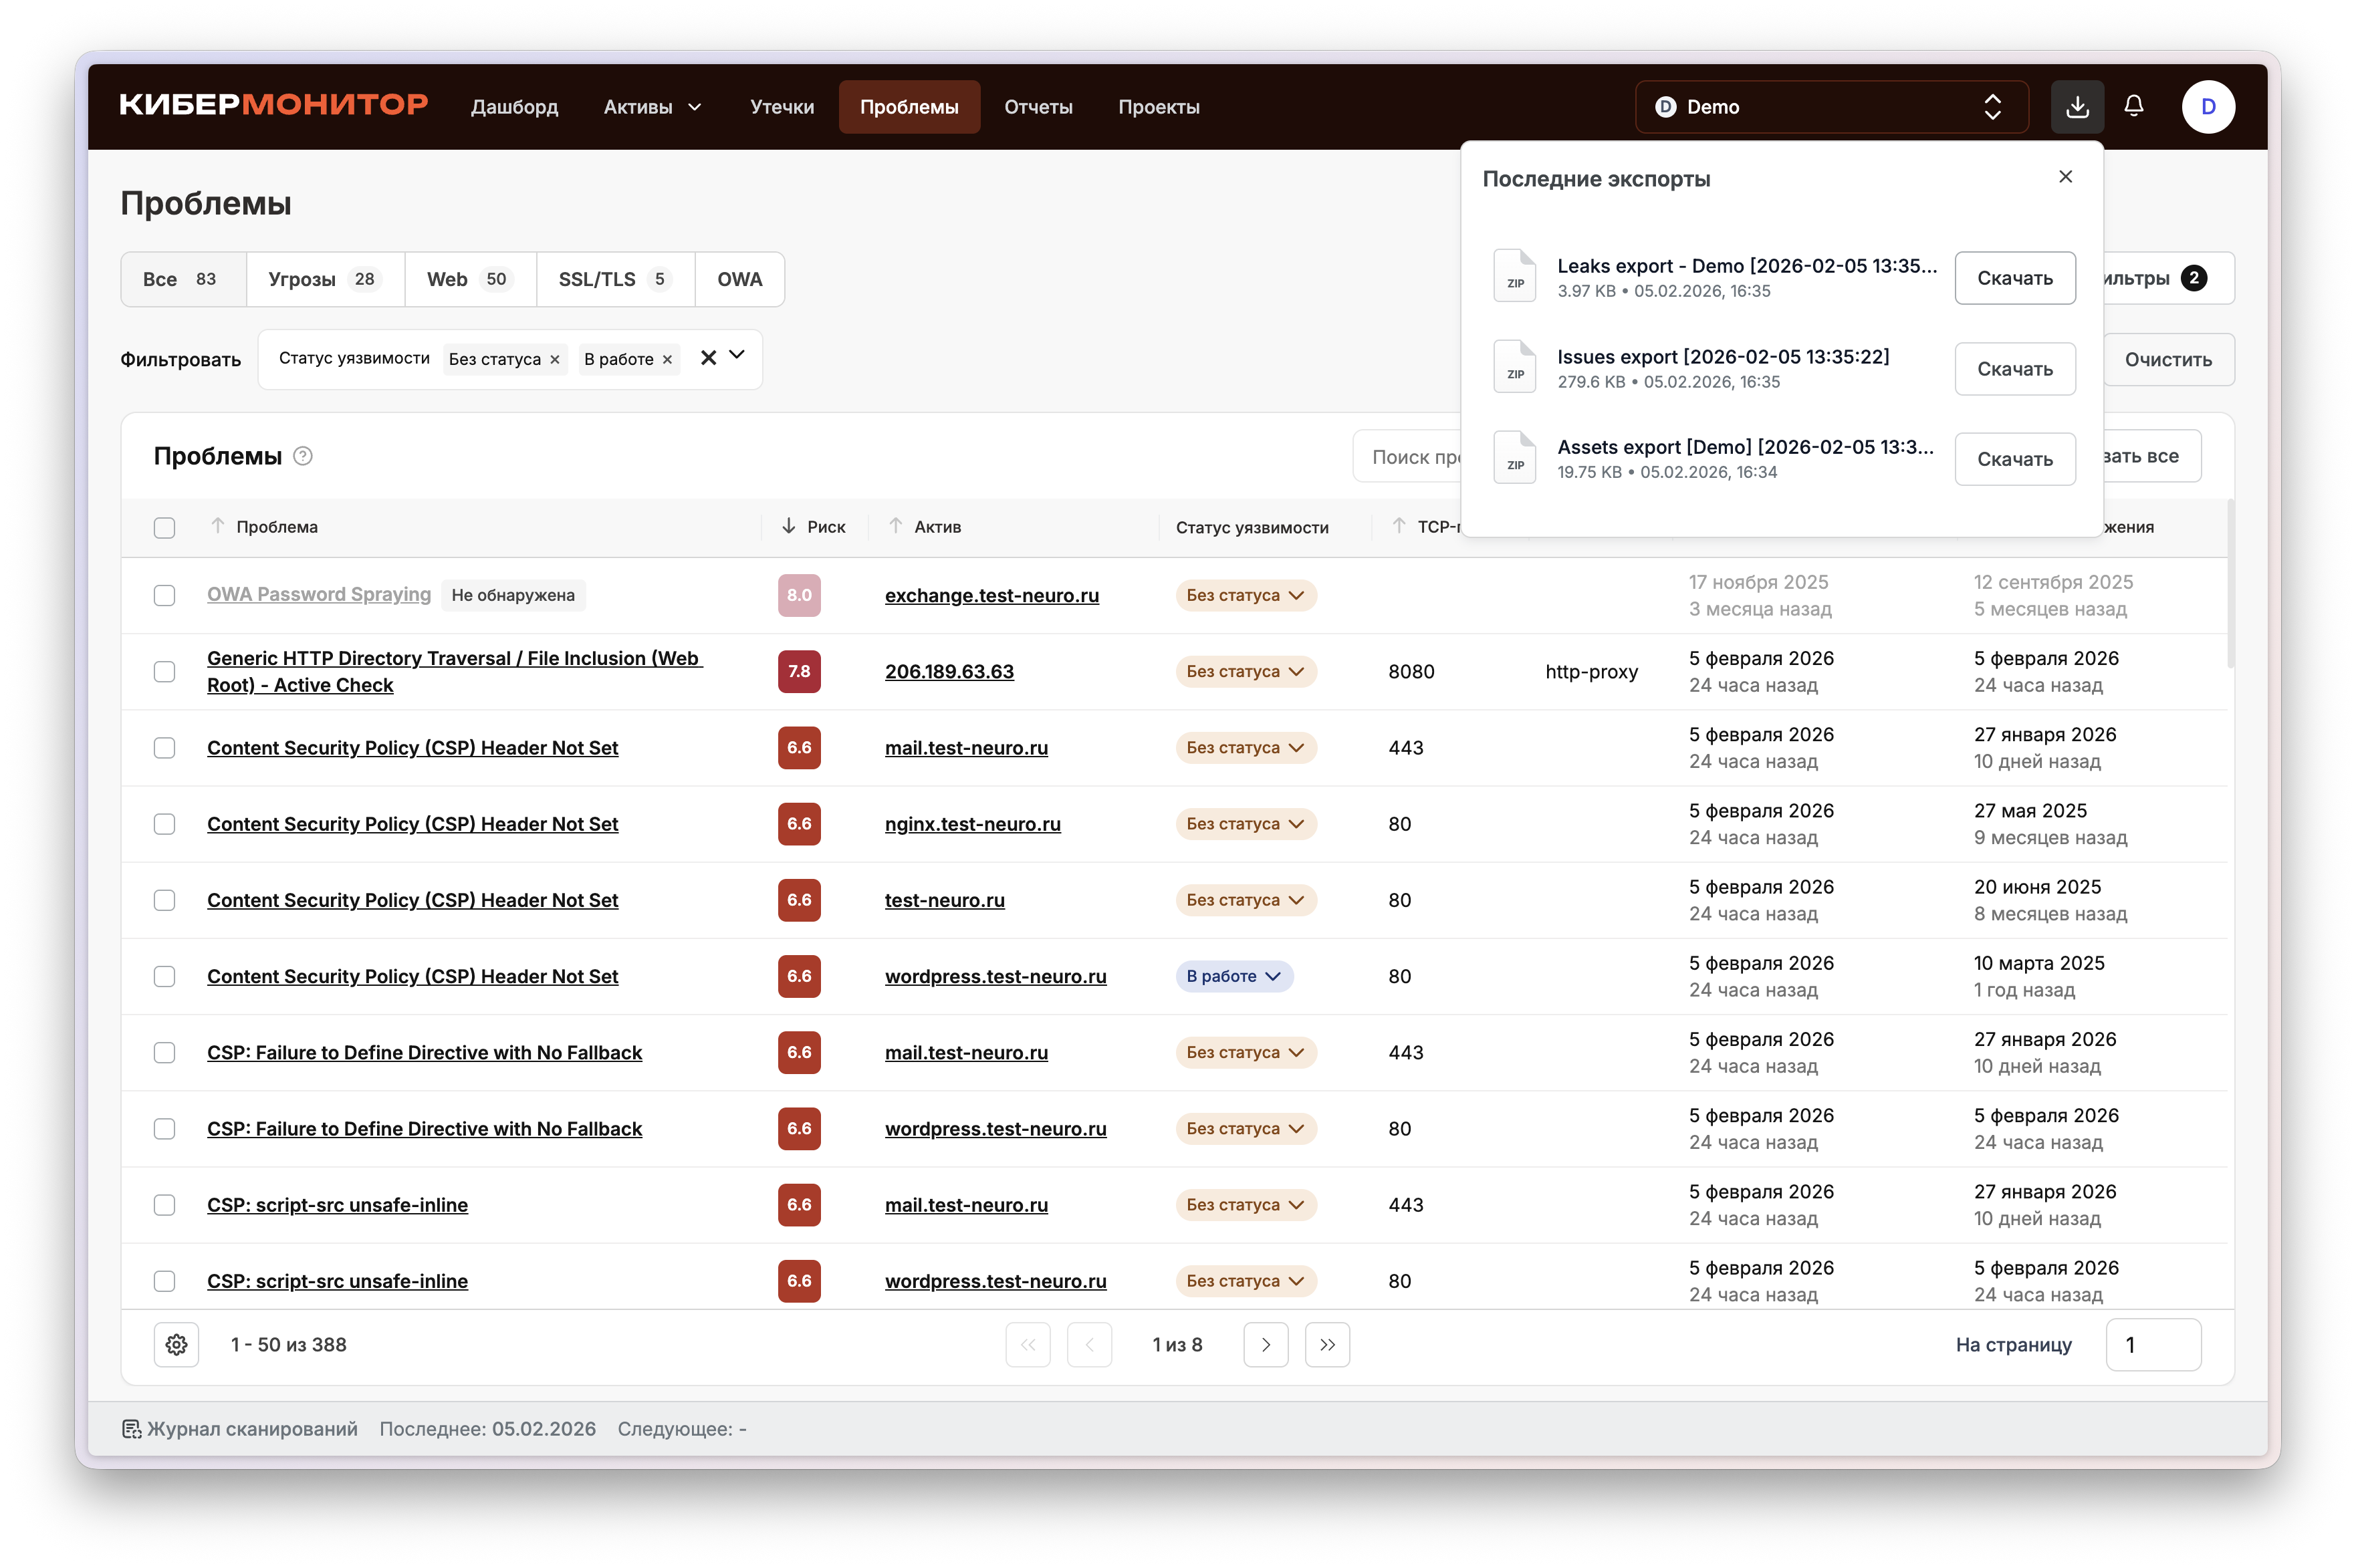The height and width of the screenshot is (1568, 2356).
Task: Remove the 'Без статуса' filter chip
Action: [555, 359]
